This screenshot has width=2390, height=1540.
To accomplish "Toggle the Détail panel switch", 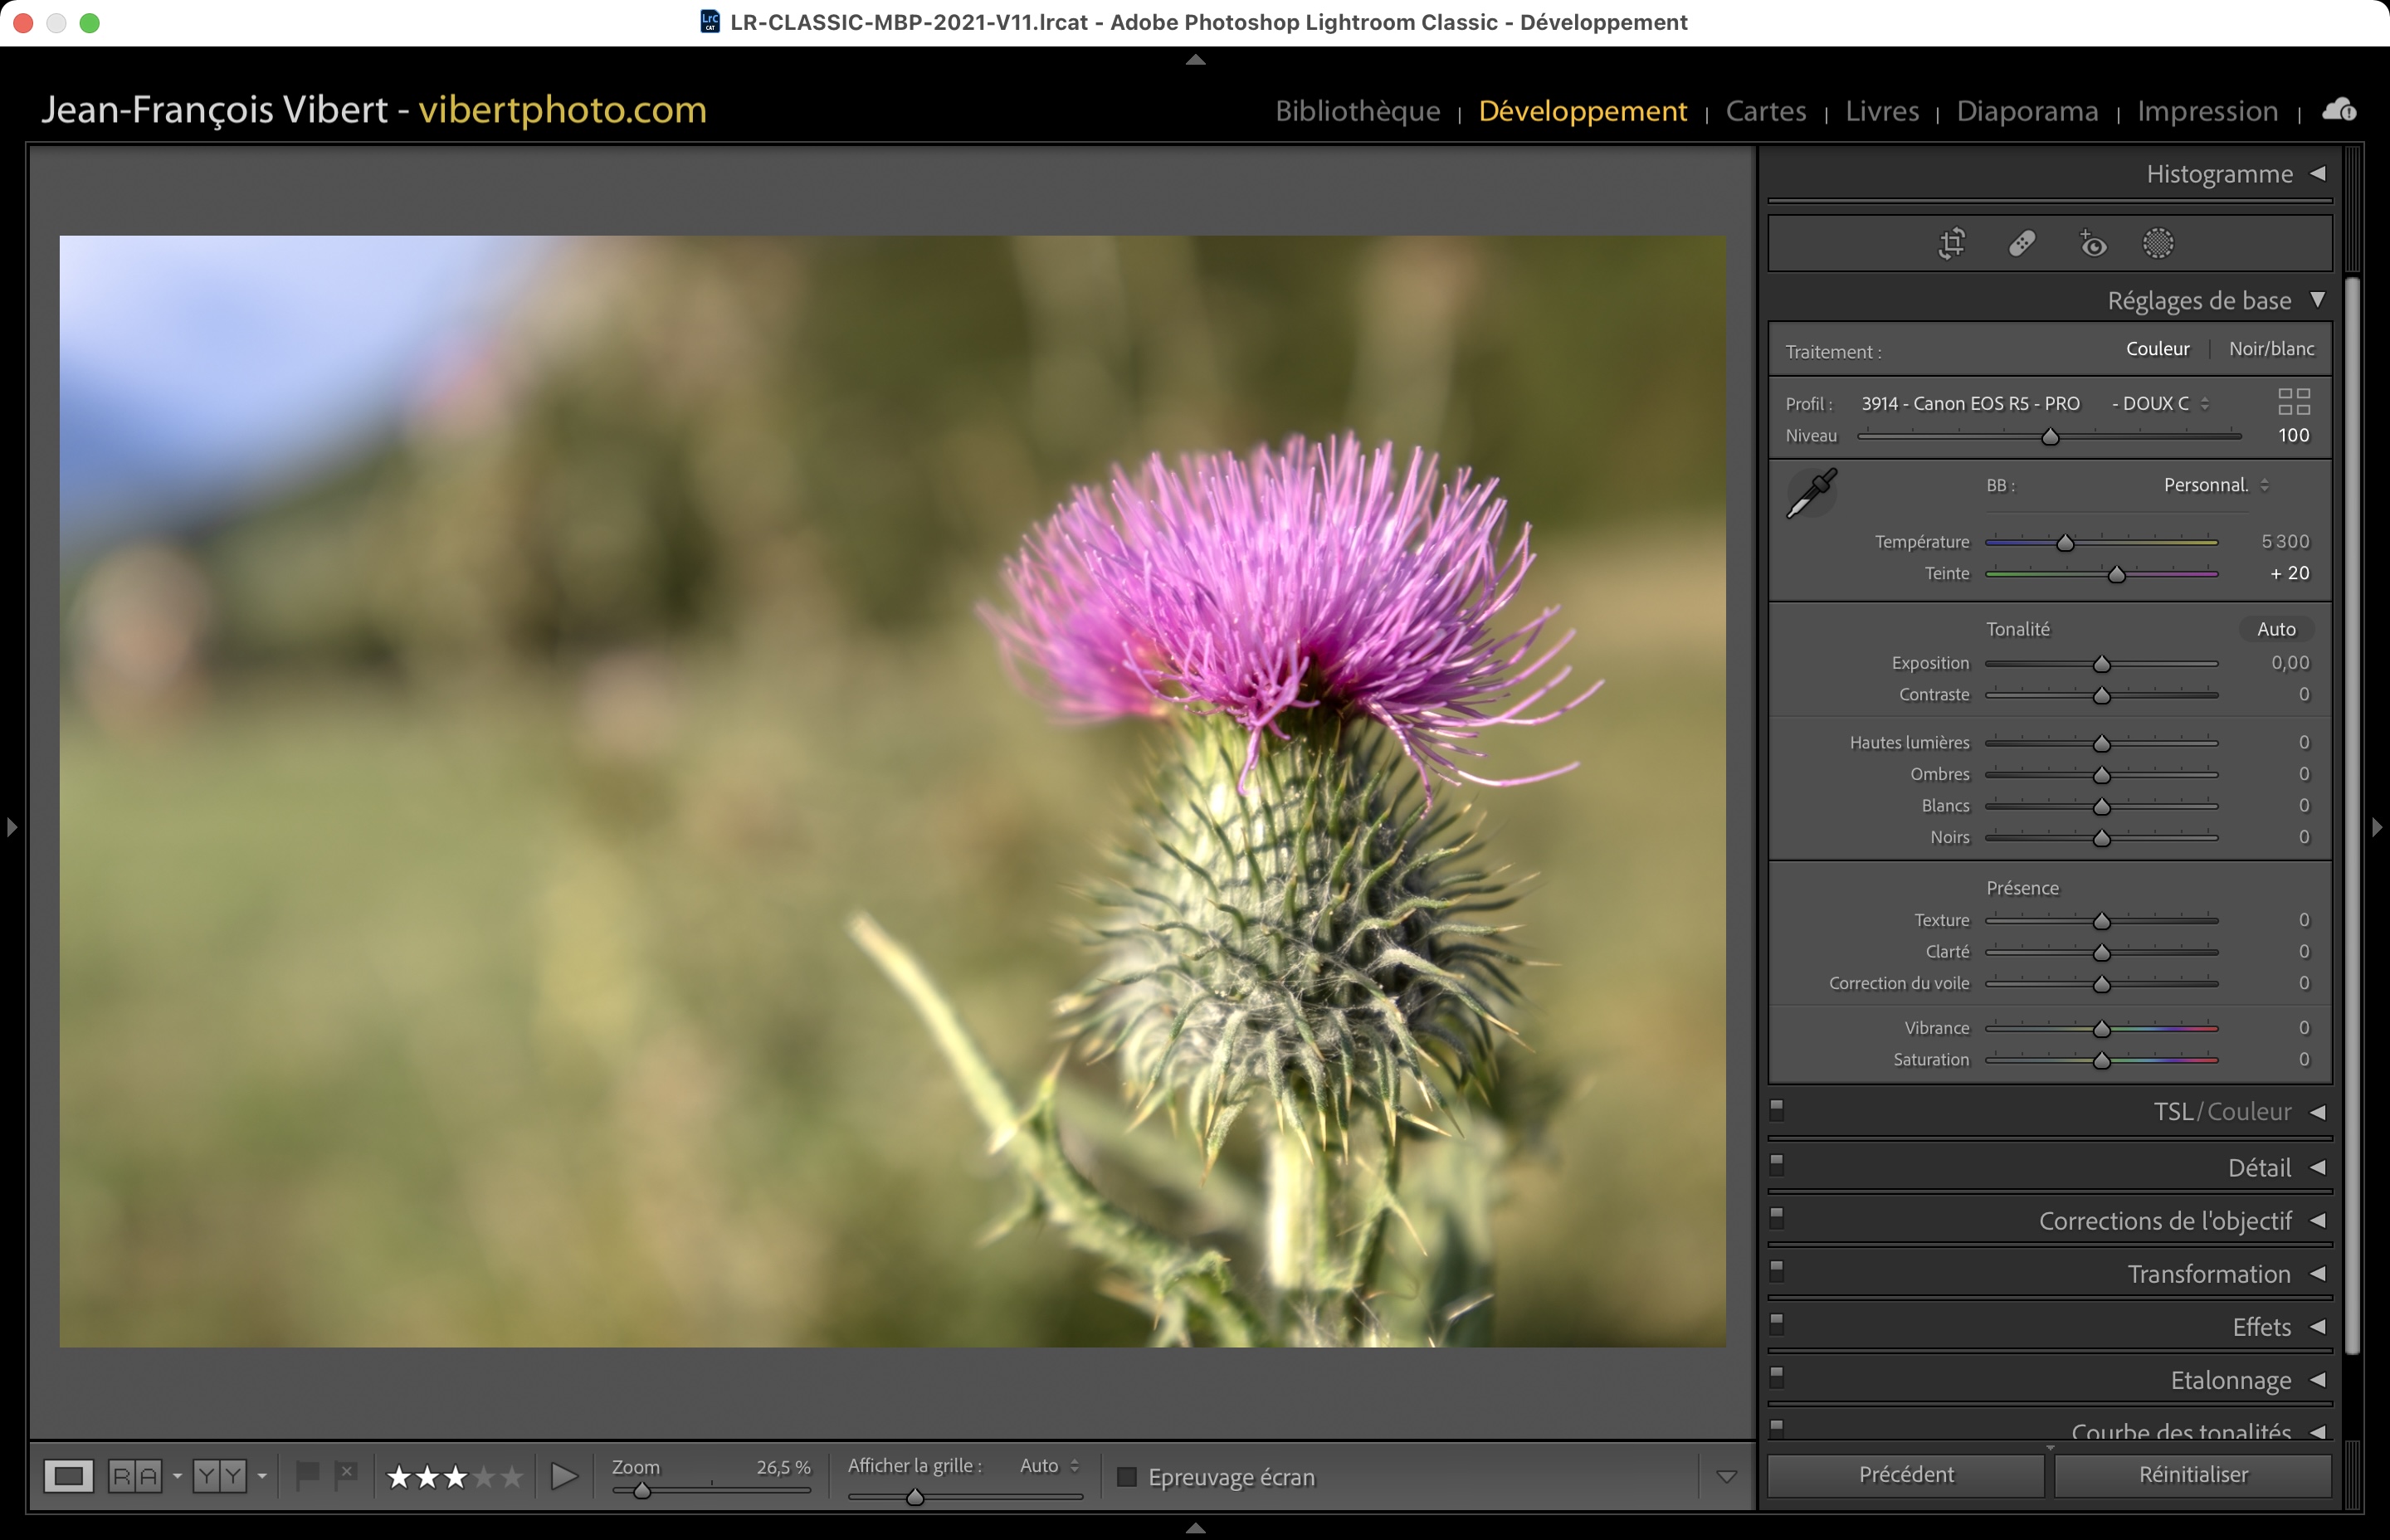I will pos(1777,1164).
